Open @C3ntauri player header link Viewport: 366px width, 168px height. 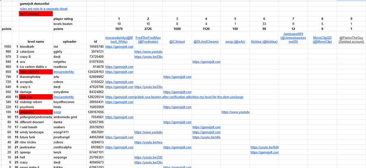[x=177, y=42]
